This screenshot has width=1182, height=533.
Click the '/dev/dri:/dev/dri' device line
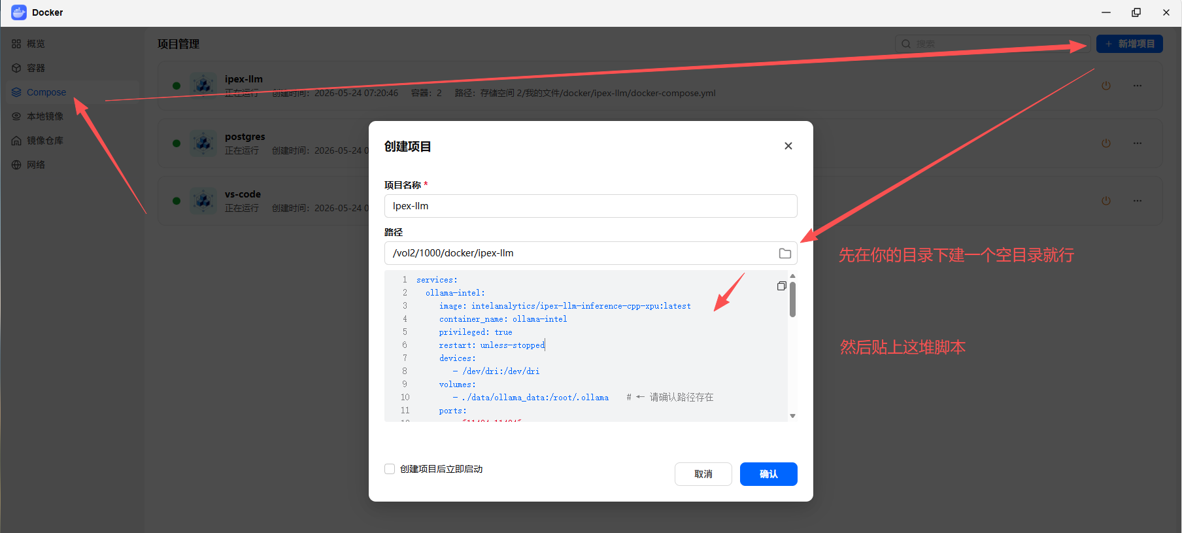[496, 371]
